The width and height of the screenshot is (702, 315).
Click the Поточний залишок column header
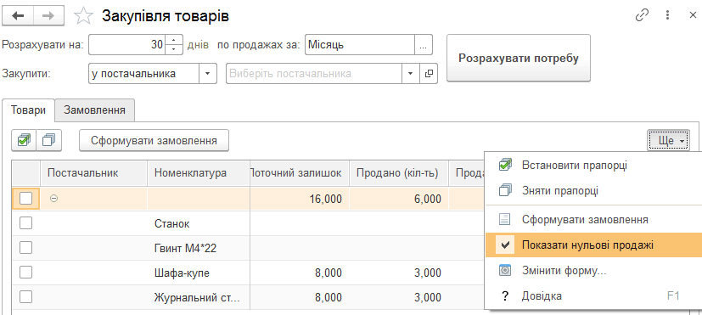(x=300, y=173)
